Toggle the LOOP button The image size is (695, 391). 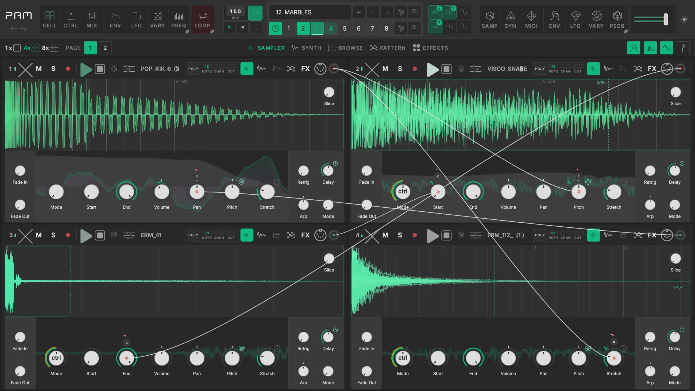click(203, 20)
